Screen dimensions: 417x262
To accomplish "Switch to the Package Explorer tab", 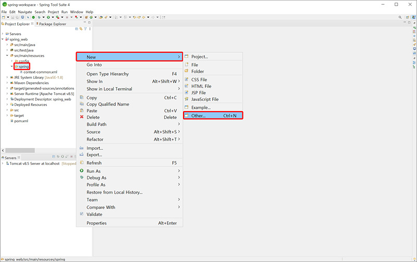I will (51, 24).
